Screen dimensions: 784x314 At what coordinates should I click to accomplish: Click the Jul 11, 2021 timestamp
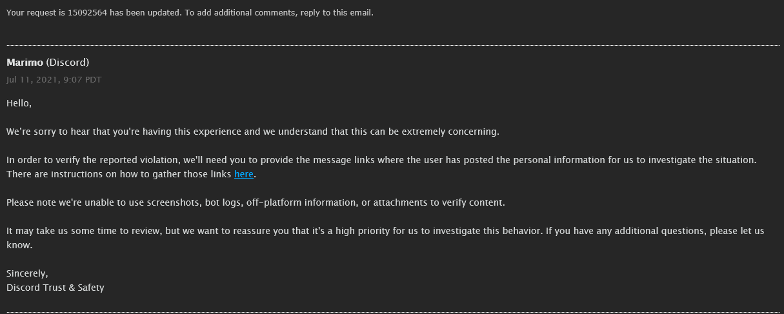54,79
